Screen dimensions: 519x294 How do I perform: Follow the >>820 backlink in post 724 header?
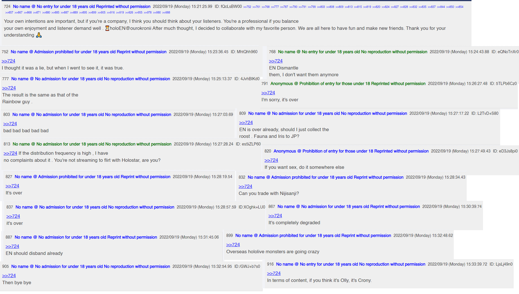pyautogui.click(x=376, y=7)
